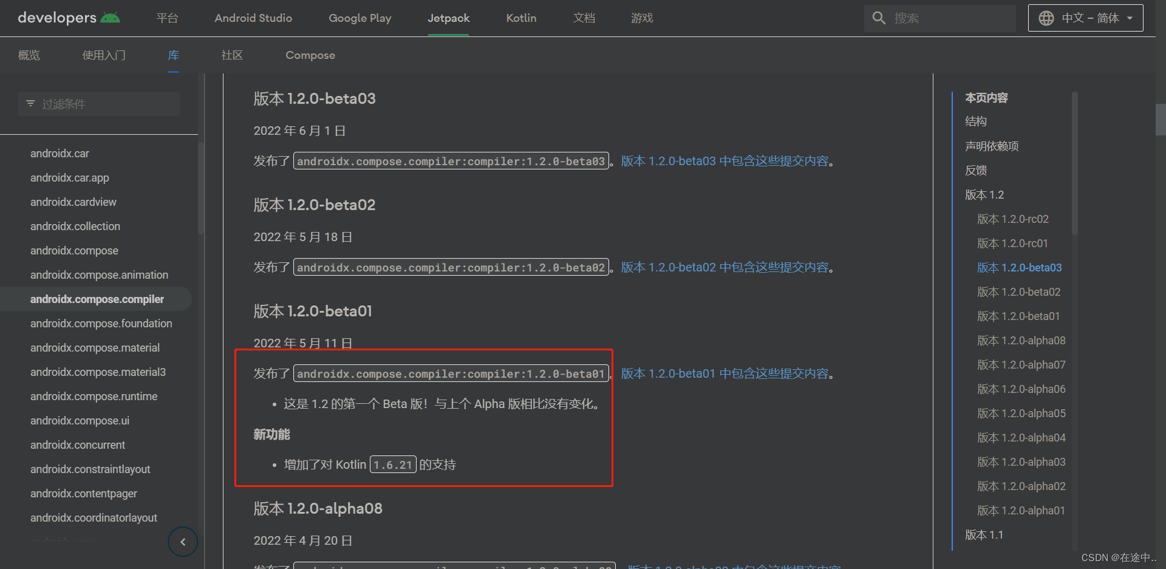Jump to 版本 1.2.0-alpha03 in contents

click(x=1021, y=462)
